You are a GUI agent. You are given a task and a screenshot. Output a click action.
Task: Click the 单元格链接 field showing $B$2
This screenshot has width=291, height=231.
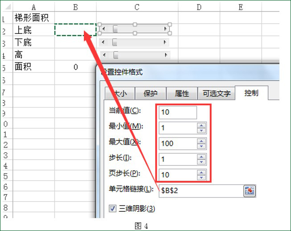(201, 191)
